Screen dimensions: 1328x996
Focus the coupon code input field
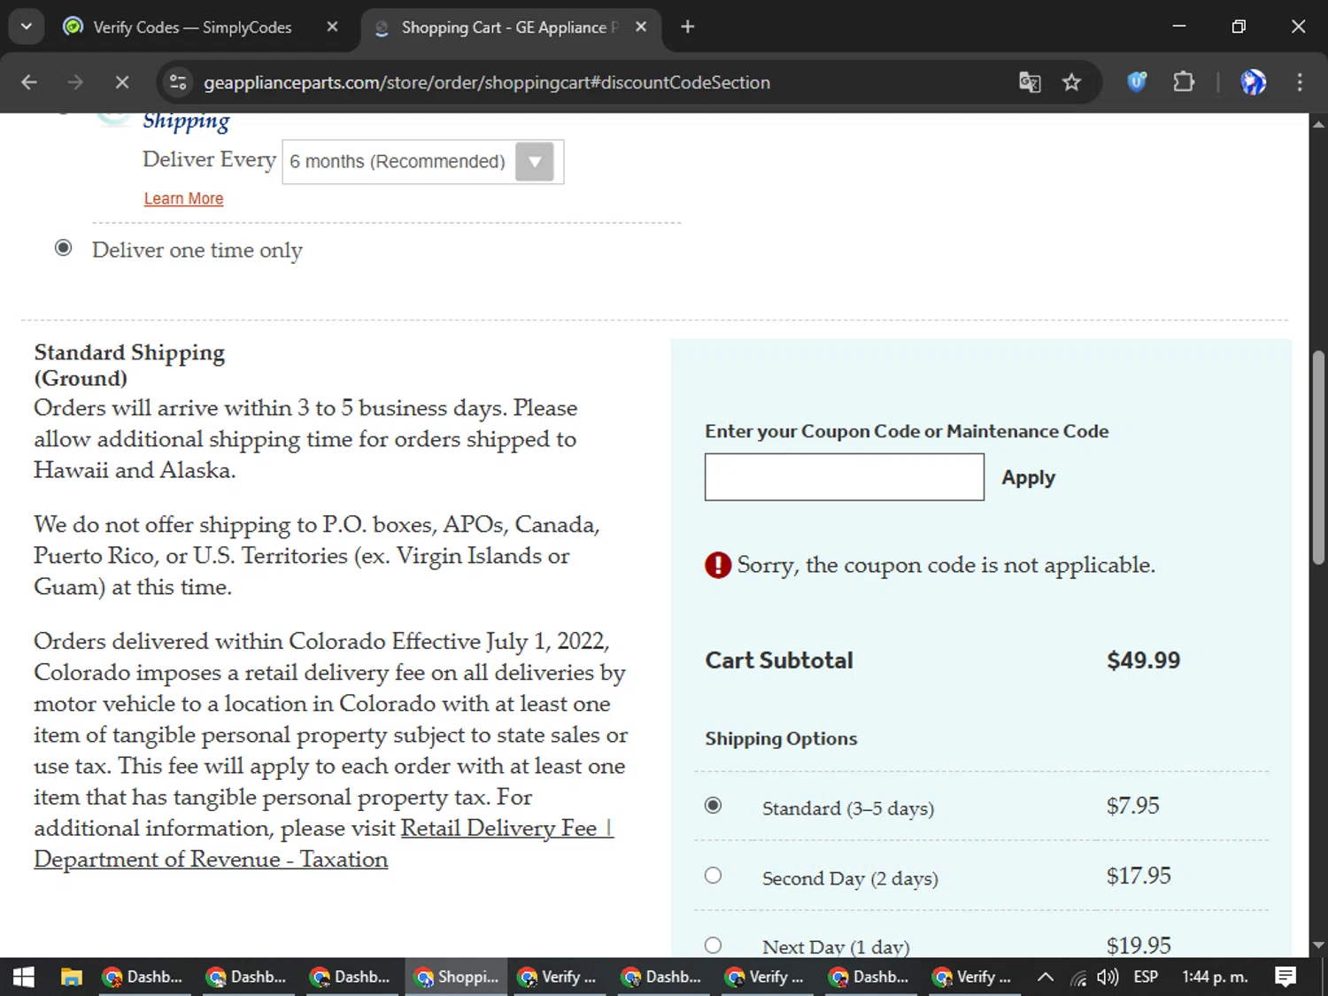pos(844,477)
